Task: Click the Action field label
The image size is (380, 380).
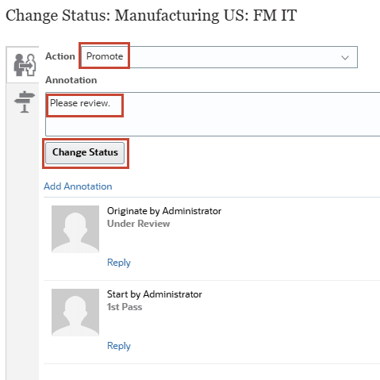Action: pyautogui.click(x=60, y=56)
